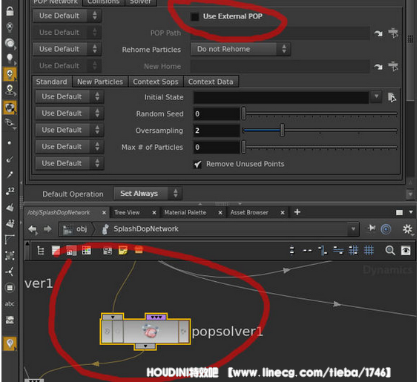The width and height of the screenshot is (419, 385).
Task: Switch to the Material Palette pane tab
Action: 185,212
